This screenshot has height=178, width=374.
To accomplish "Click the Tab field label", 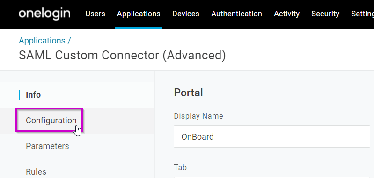I will 180,168.
